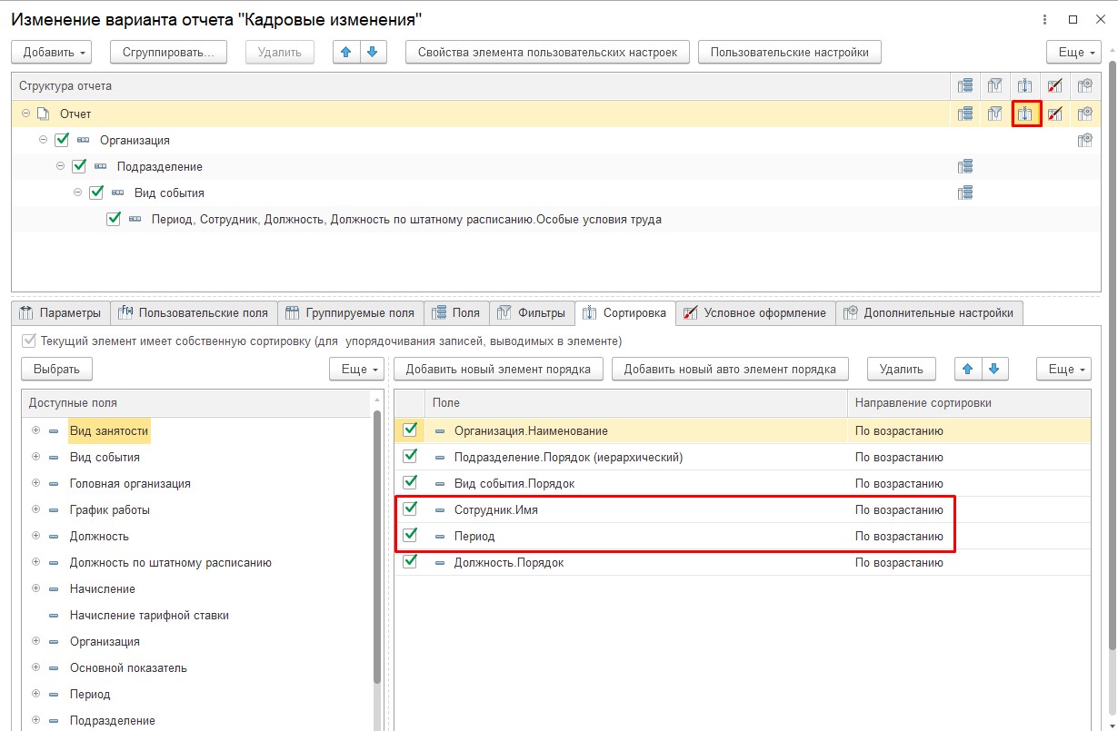Viewport: 1118px width, 731px height.
Task: Open selected fields icon in Отчет row
Action: coord(966,114)
